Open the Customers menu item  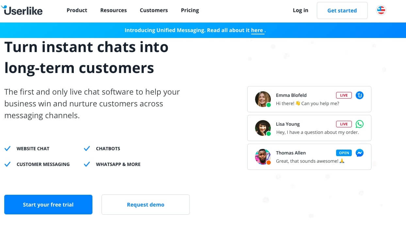(154, 10)
